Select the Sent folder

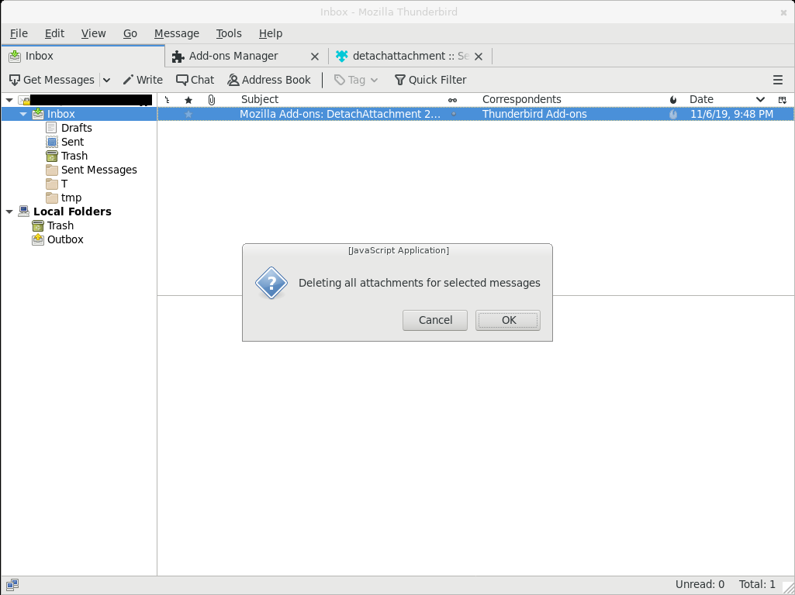pyautogui.click(x=72, y=142)
